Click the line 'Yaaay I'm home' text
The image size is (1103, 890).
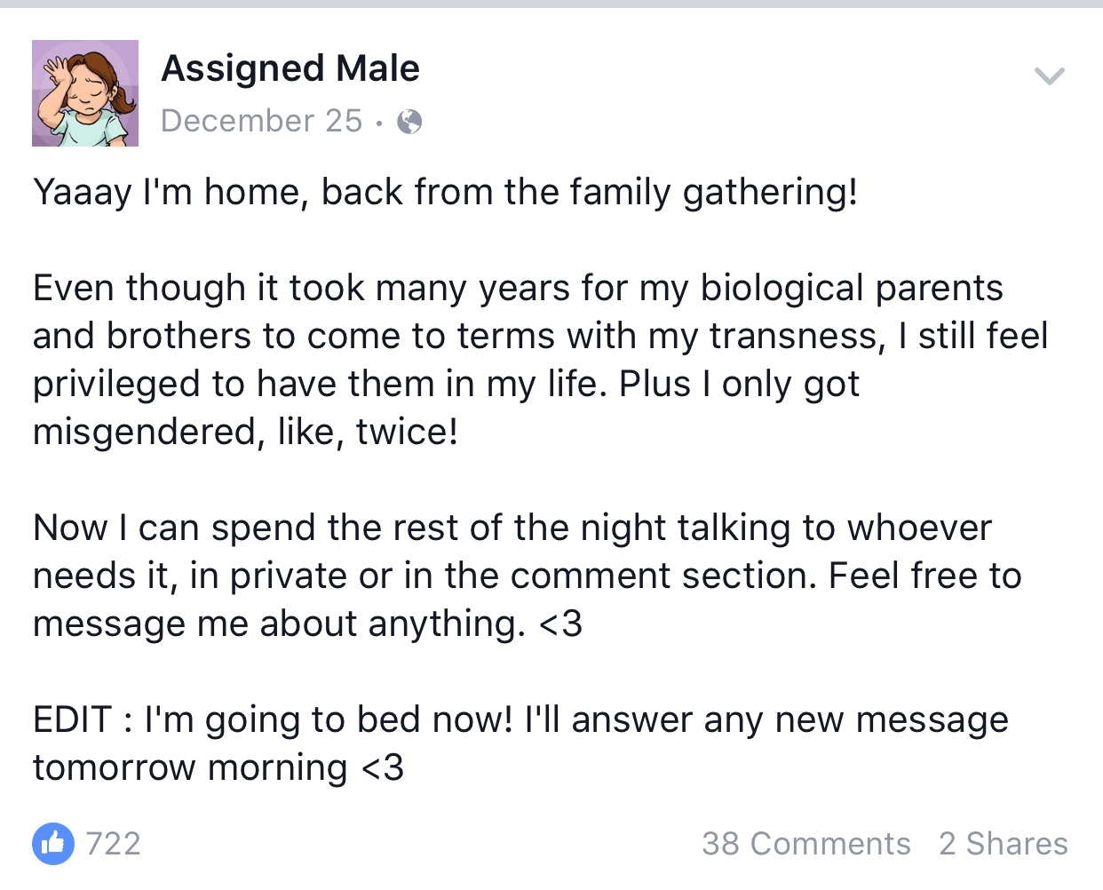(446, 193)
